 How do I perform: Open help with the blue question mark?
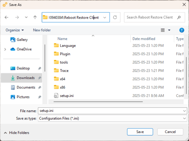[182, 30]
